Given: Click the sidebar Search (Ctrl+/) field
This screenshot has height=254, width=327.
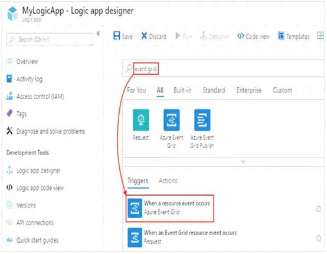Looking at the screenshot, I should pyautogui.click(x=50, y=39).
